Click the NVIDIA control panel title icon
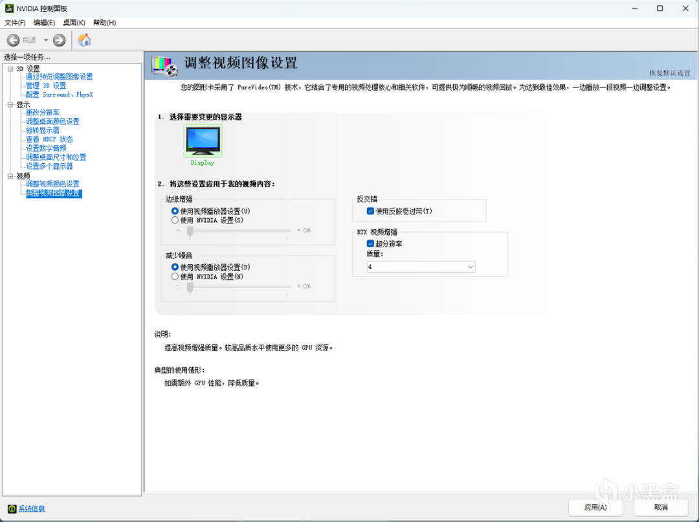Image resolution: width=699 pixels, height=522 pixels. [9, 8]
